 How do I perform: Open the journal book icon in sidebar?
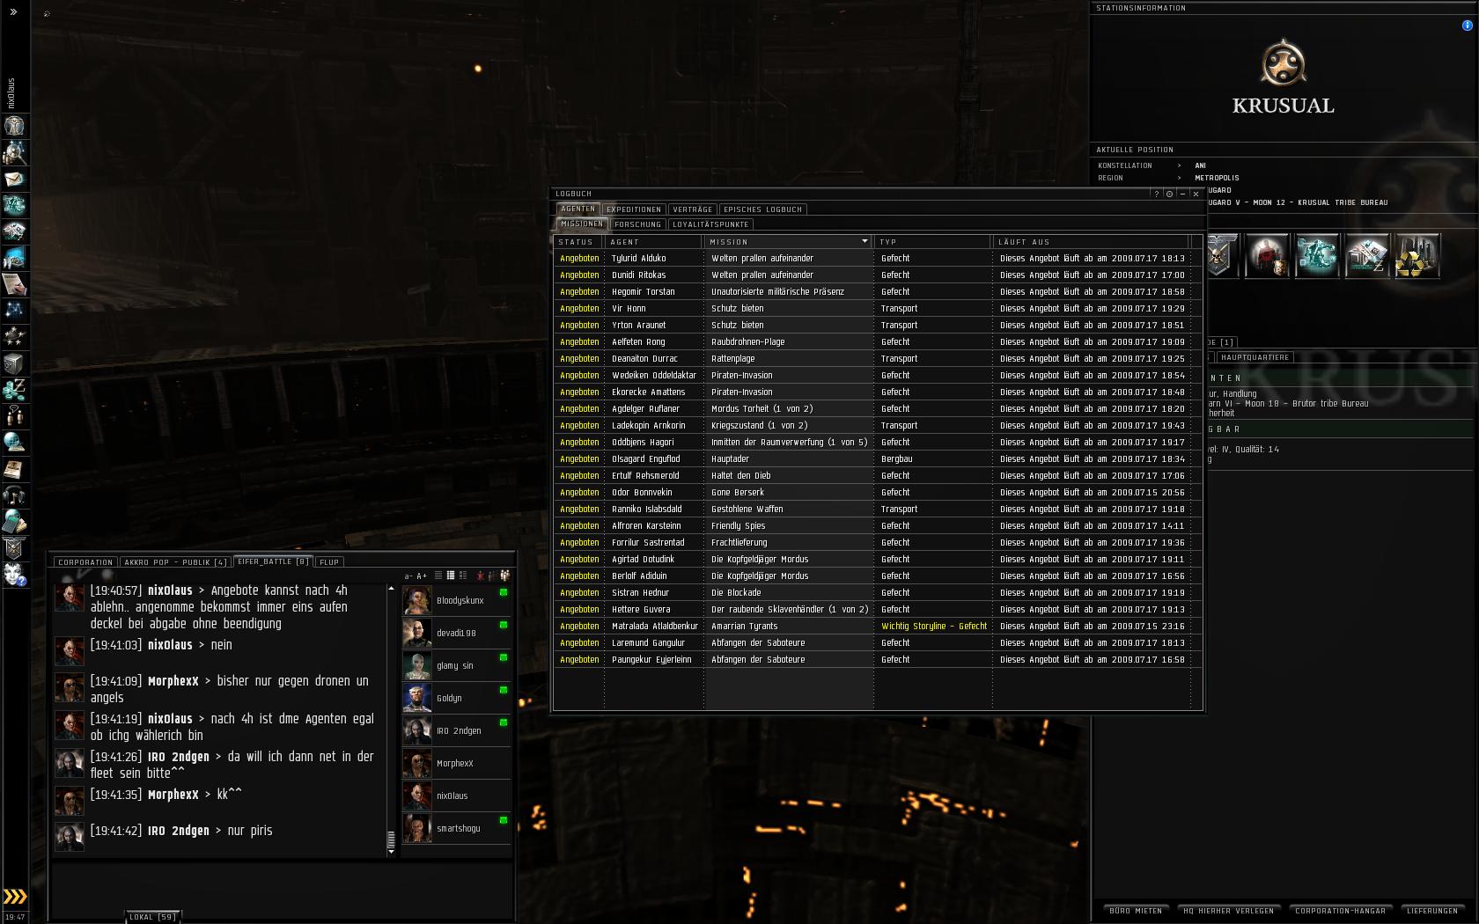coord(14,469)
